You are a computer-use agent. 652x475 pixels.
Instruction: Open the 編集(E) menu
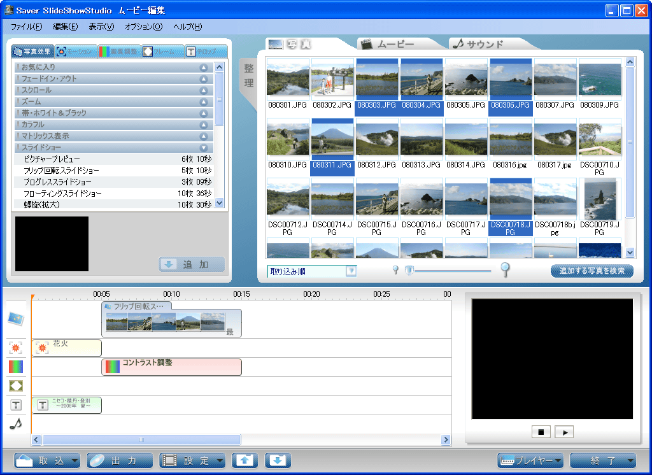(66, 27)
